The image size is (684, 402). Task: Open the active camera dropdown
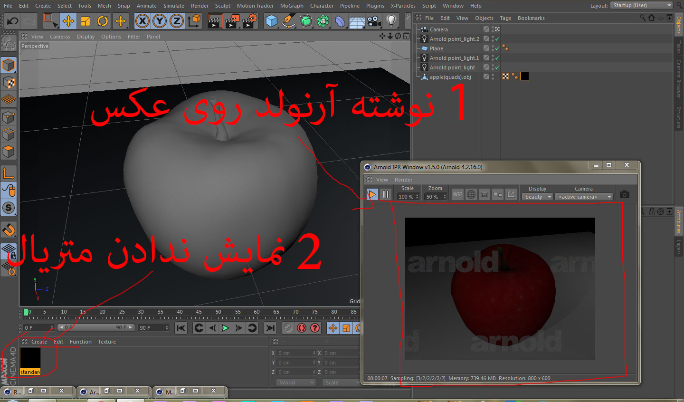pyautogui.click(x=584, y=197)
